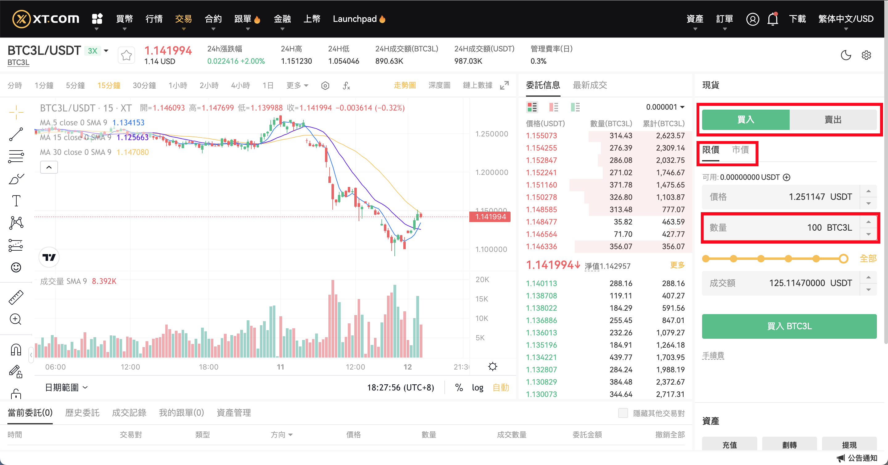Open chart settings hexagon icon
The image size is (888, 465).
tap(325, 85)
